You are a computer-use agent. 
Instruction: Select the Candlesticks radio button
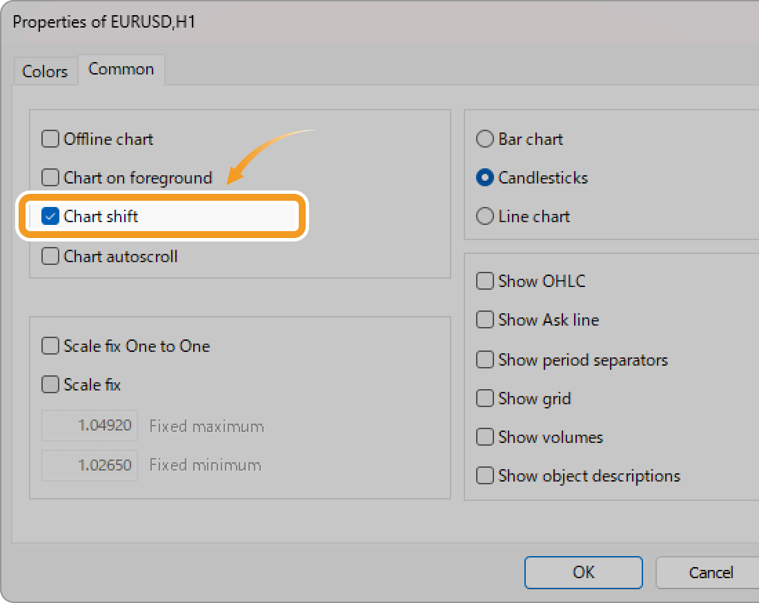[485, 177]
